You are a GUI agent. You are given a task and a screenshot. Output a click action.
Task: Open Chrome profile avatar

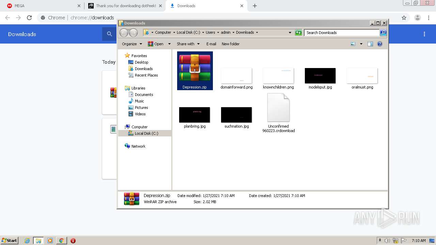pos(418,18)
